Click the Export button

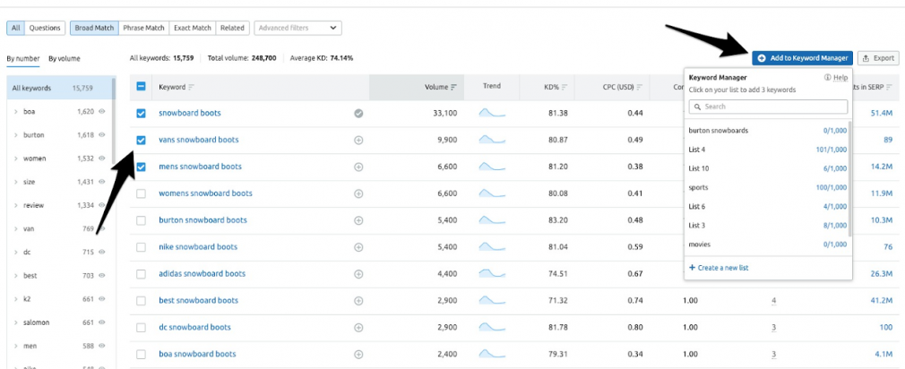click(878, 58)
